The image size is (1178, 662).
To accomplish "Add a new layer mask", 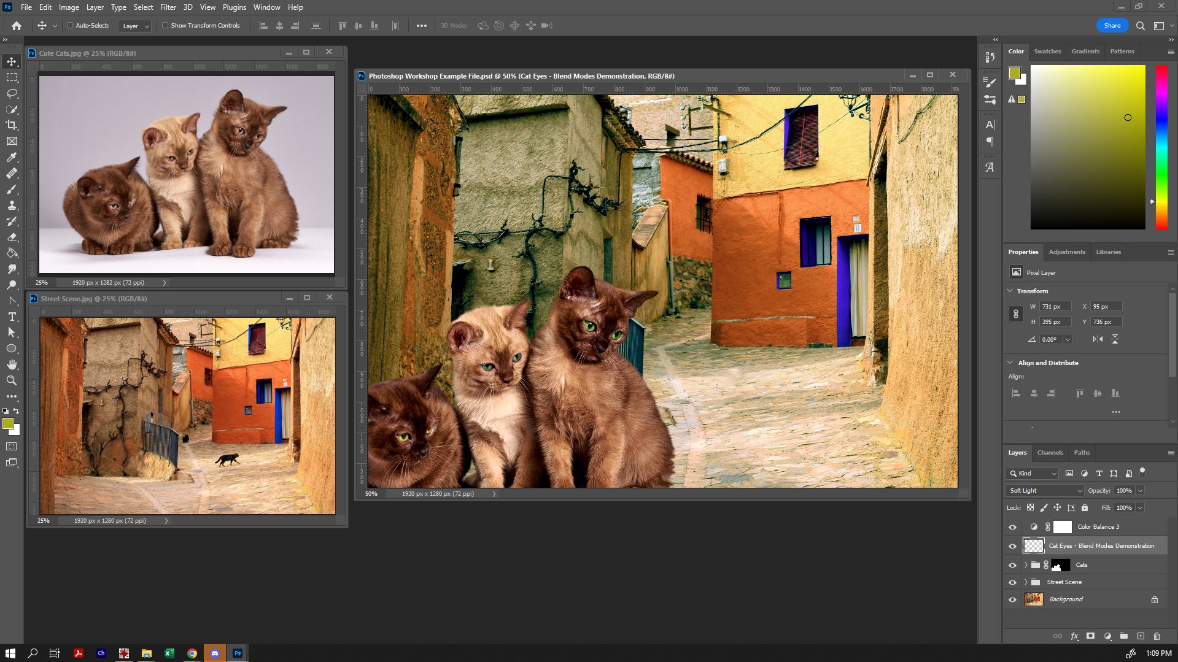I will click(x=1090, y=636).
